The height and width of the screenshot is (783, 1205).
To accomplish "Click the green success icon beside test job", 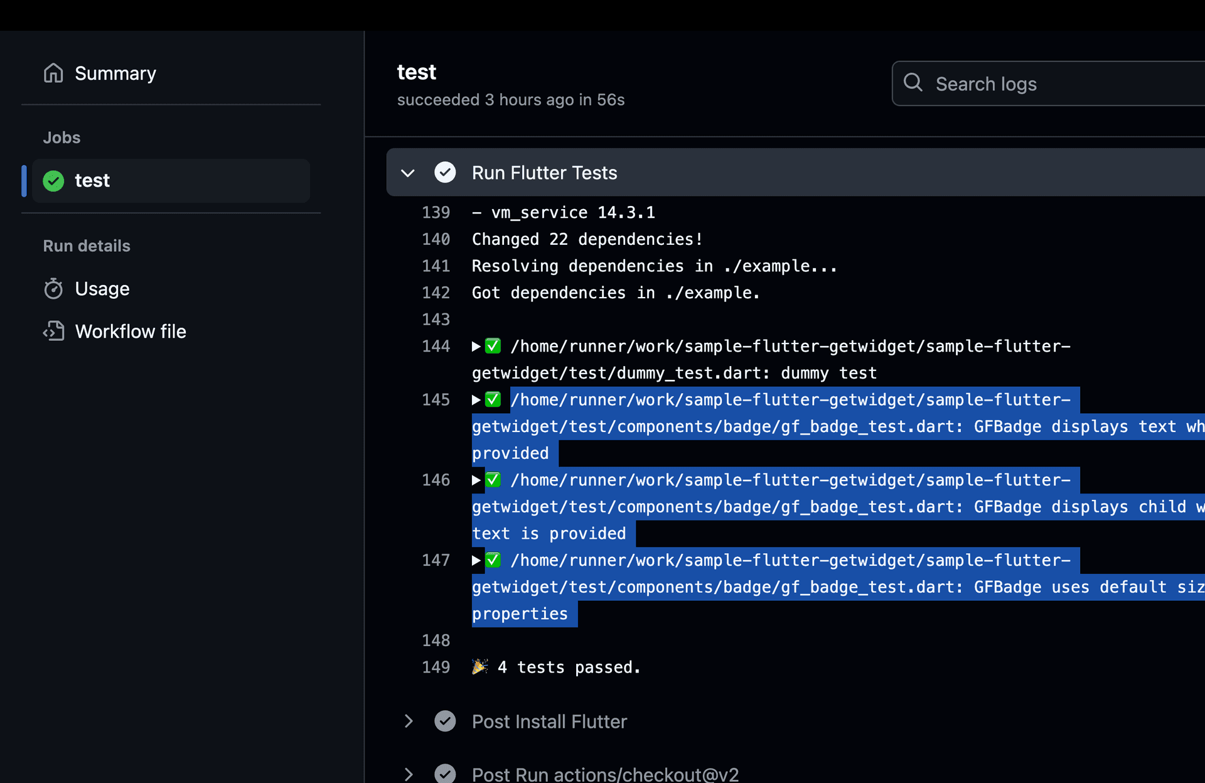I will tap(53, 181).
